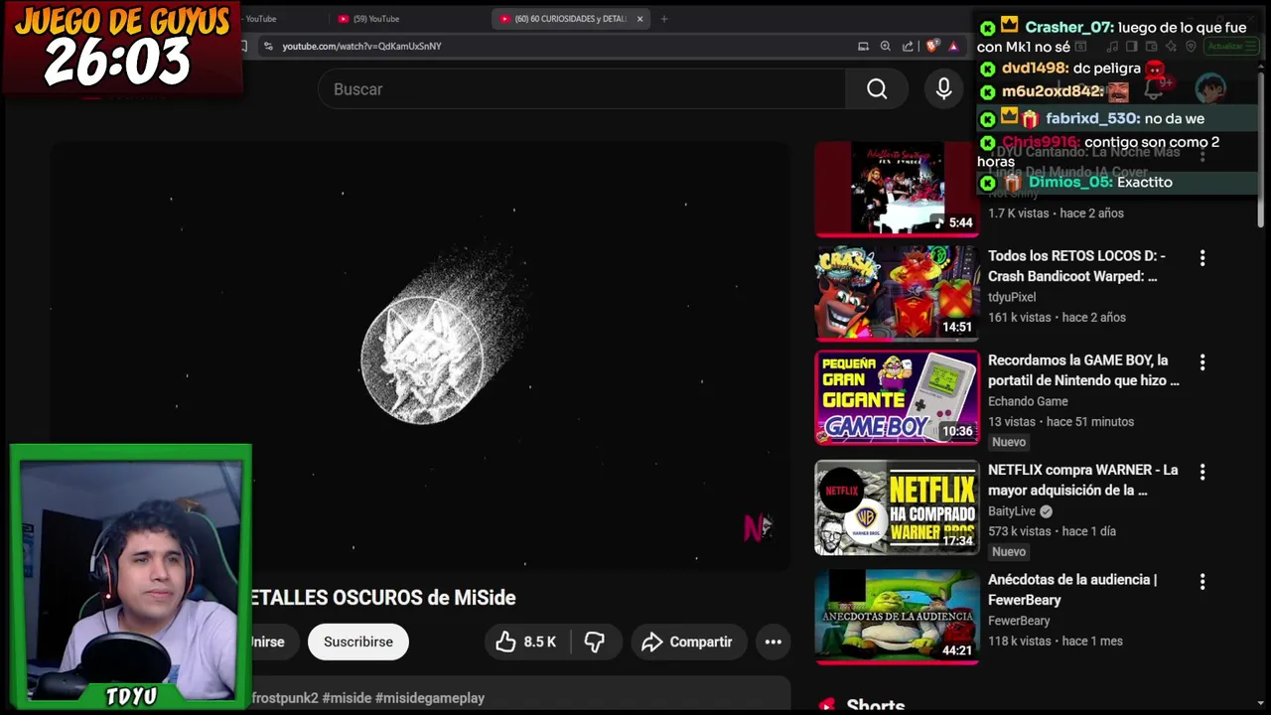
Task: Click the youtube.com address bar
Action: coord(556,46)
